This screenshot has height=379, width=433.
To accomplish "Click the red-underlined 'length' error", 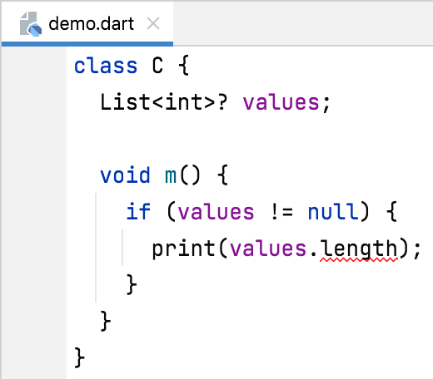I will click(x=359, y=249).
